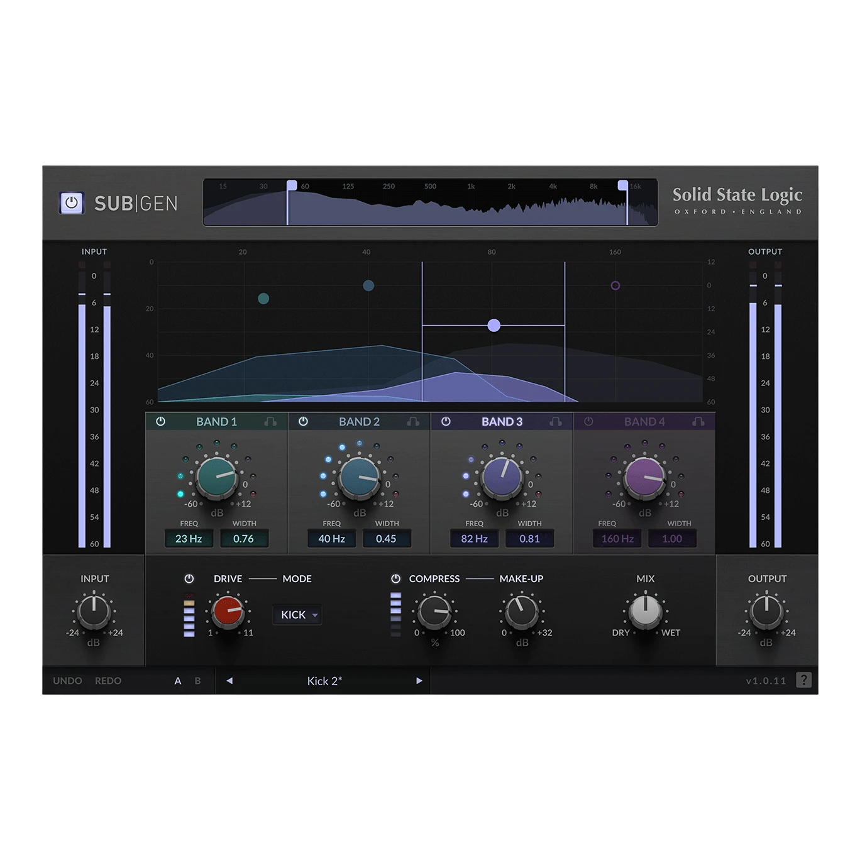
Task: Select preset slot B
Action: click(197, 681)
